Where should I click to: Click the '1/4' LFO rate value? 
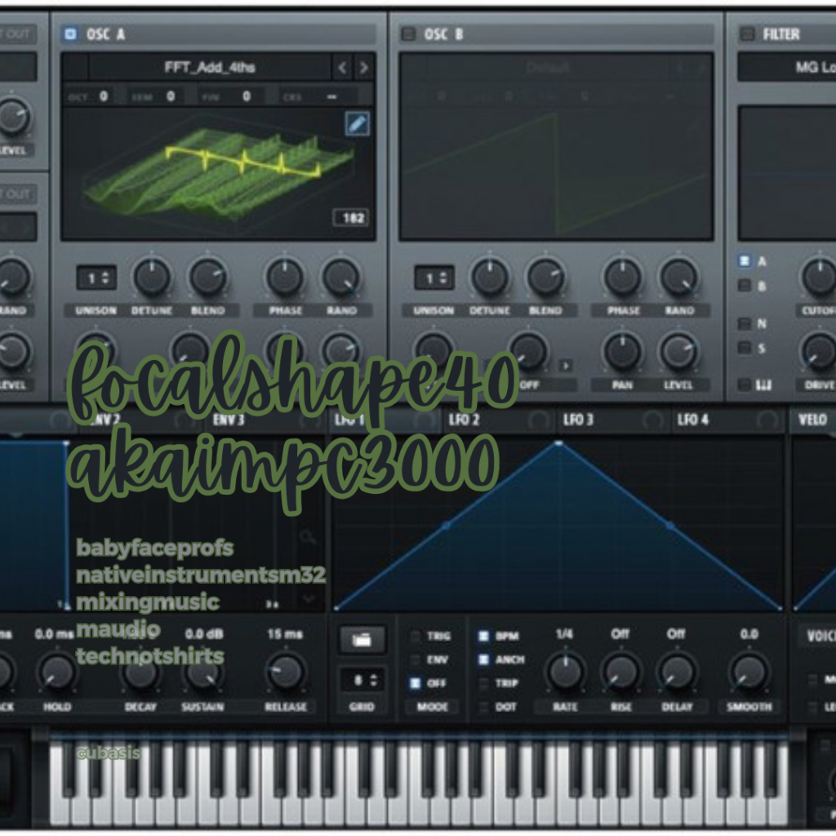coord(564,634)
